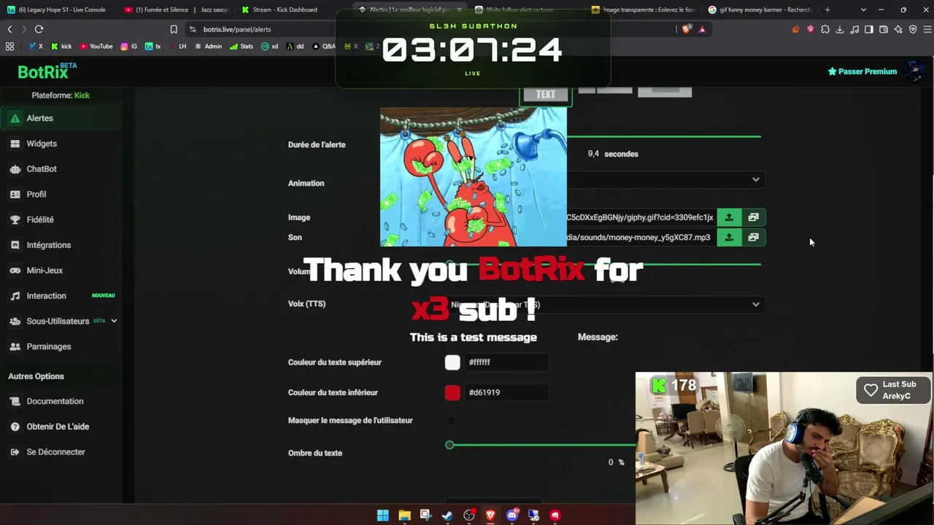The height and width of the screenshot is (525, 934).
Task: Upload a file for the Image field
Action: point(728,217)
